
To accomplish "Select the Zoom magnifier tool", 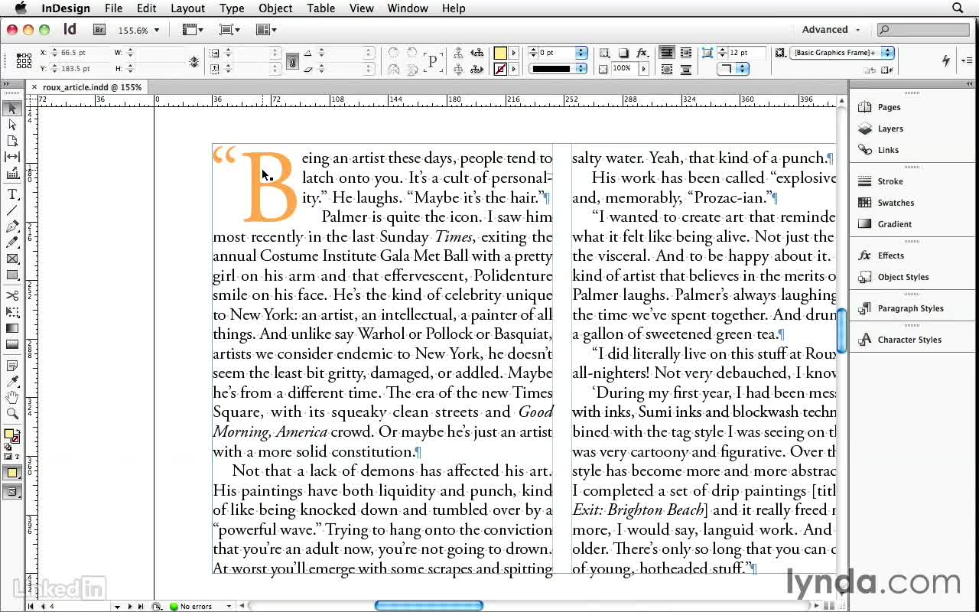I will (12, 414).
